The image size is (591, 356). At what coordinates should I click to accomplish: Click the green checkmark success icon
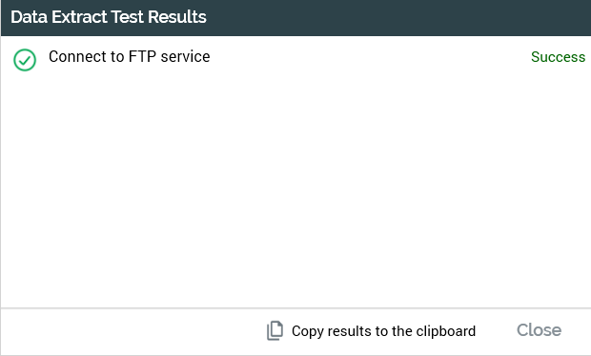point(25,60)
